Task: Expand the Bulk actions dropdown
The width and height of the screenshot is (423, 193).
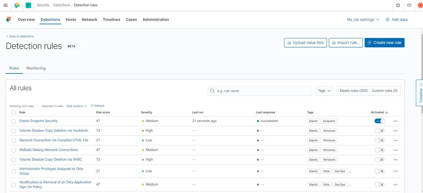Action: tap(76, 106)
